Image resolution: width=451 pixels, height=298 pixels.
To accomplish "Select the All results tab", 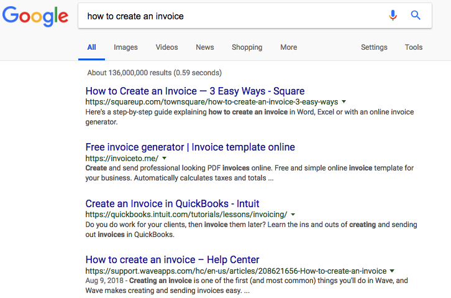I will pyautogui.click(x=91, y=47).
